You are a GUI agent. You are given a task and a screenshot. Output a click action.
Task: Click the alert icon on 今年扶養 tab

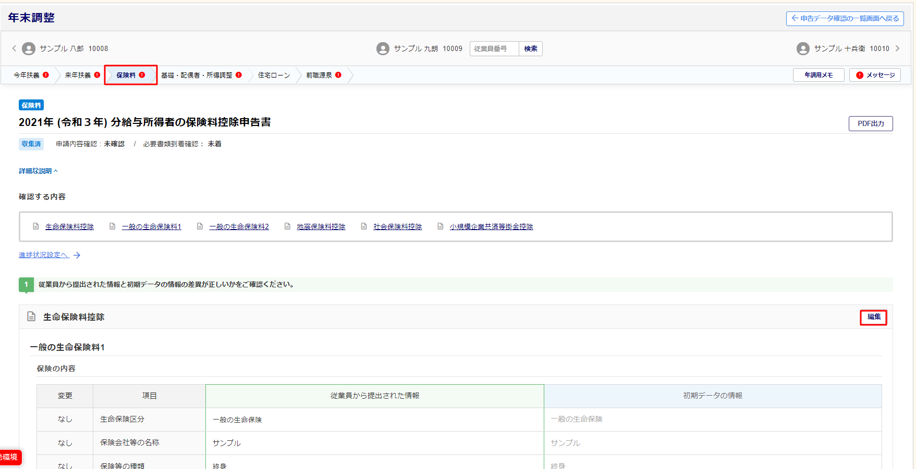click(x=46, y=75)
